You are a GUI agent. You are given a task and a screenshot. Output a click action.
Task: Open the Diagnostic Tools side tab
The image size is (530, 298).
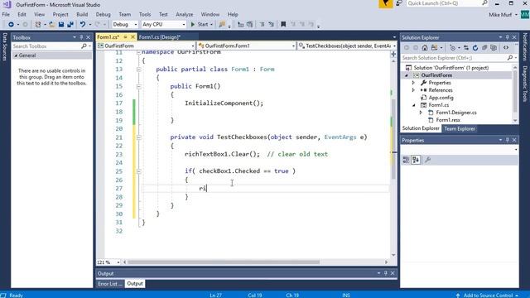525,84
